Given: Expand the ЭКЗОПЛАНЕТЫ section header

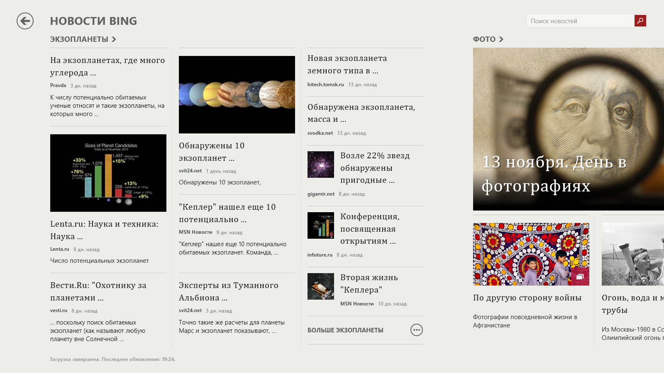Looking at the screenshot, I should [83, 39].
